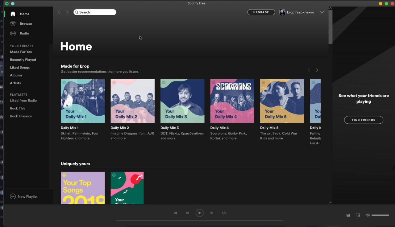
Task: Open Recently Played in library
Action: click(x=23, y=60)
